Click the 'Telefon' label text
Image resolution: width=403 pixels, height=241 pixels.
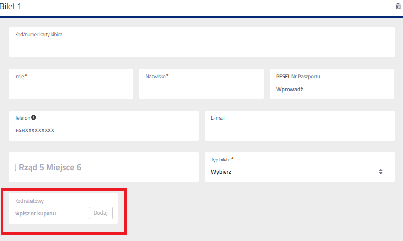click(x=22, y=118)
